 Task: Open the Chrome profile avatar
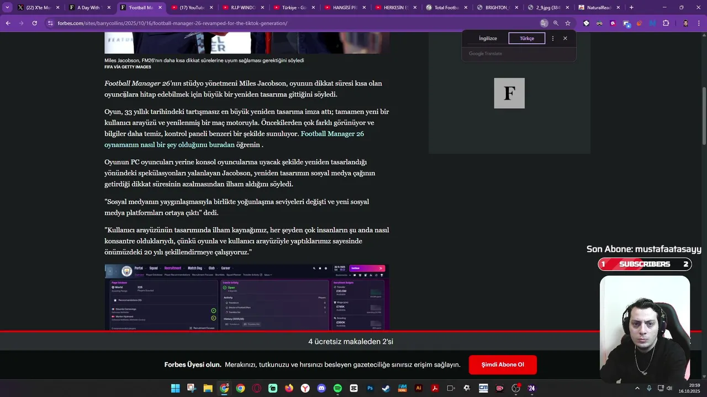click(685, 23)
